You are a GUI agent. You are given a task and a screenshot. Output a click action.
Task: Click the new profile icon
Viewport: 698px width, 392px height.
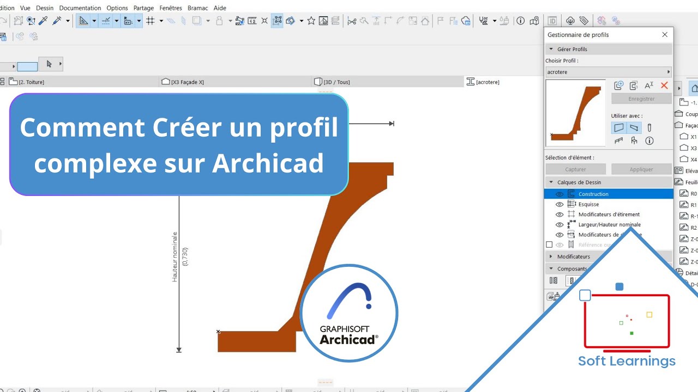(x=618, y=85)
